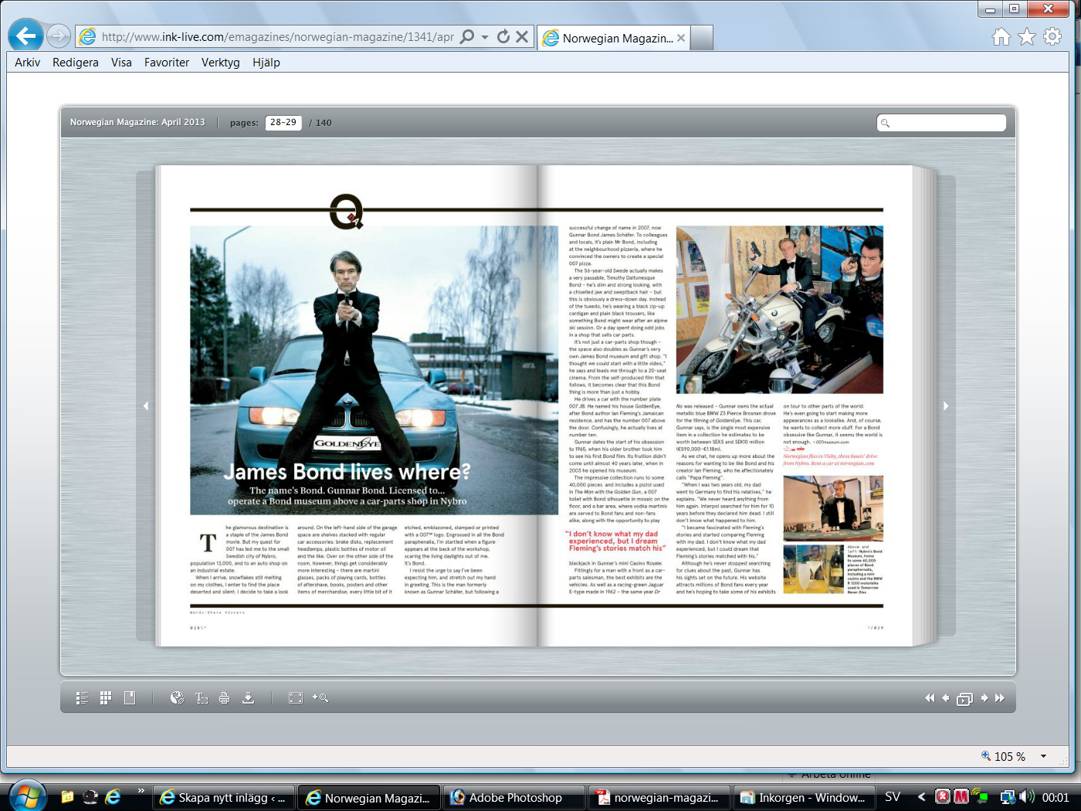This screenshot has width=1081, height=811.
Task: Open the Favoriter menu
Action: click(x=166, y=63)
